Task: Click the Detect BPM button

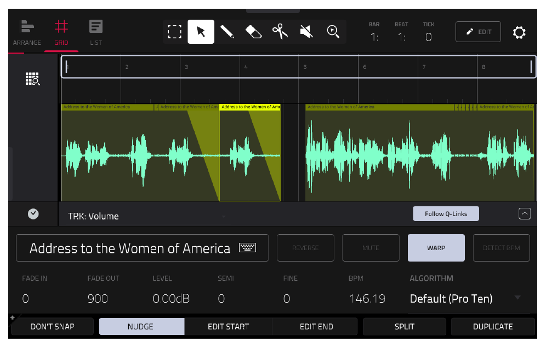Action: pos(502,248)
